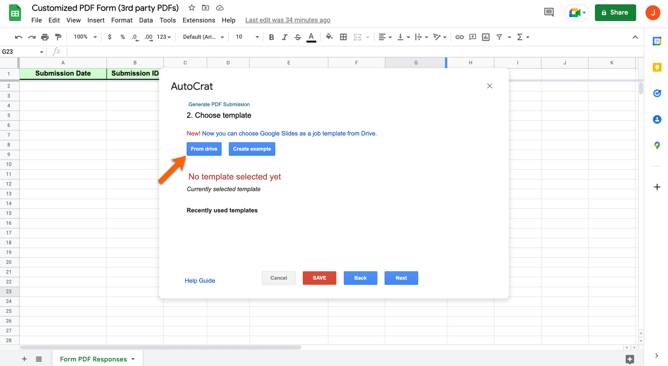Open the font family dropdown

203,37
